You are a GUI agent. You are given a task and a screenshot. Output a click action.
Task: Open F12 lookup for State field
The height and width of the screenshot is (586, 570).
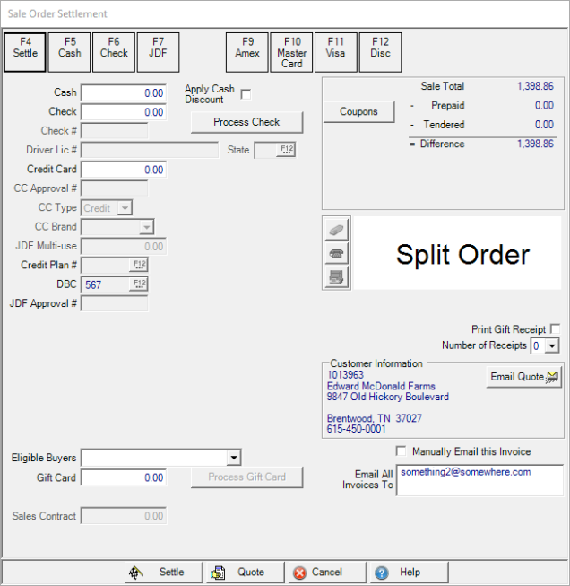coord(286,150)
